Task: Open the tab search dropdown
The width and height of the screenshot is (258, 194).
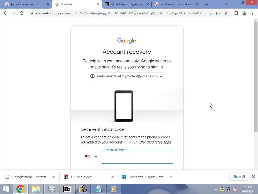Action: pos(227,4)
